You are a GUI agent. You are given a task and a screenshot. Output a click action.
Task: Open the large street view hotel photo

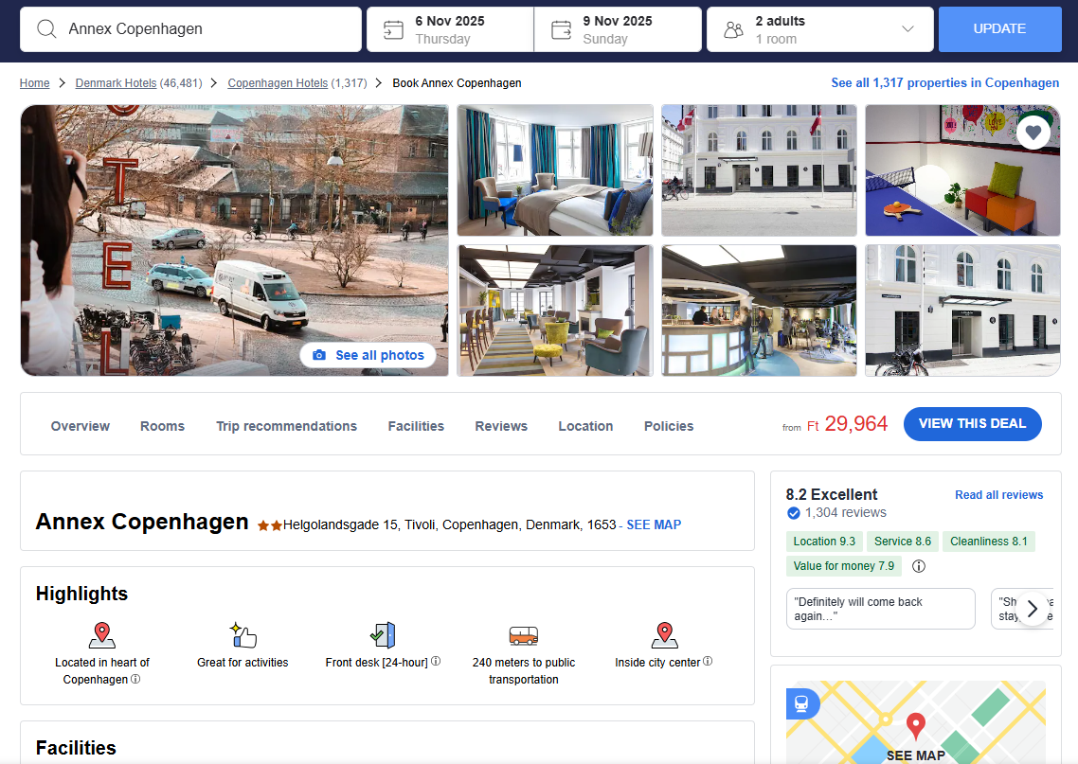[x=234, y=240]
